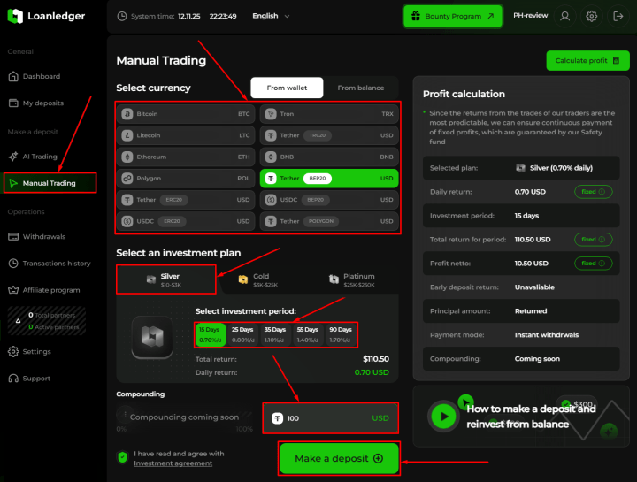The image size is (637, 482).
Task: Play the how-to deposit video
Action: pos(443,416)
